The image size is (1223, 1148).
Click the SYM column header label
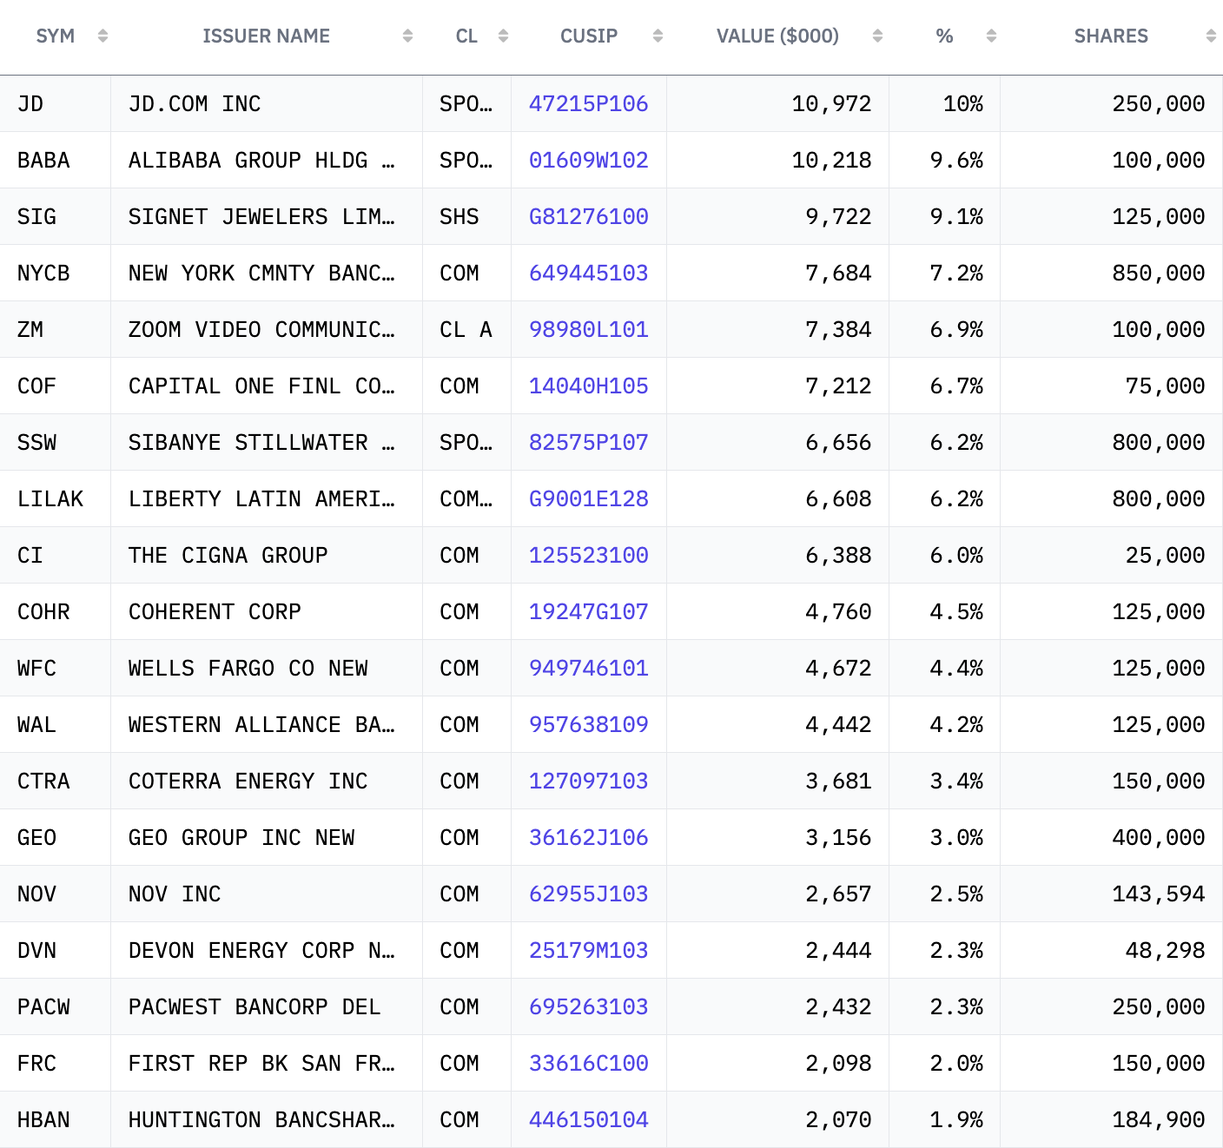point(56,36)
